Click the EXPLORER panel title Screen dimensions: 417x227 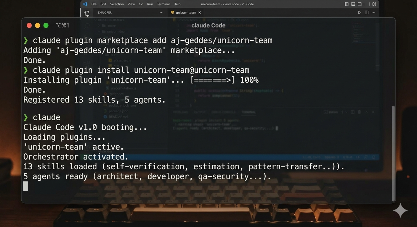coord(105,13)
